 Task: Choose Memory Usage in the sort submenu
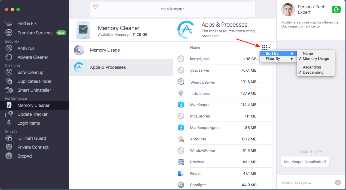click(316, 59)
